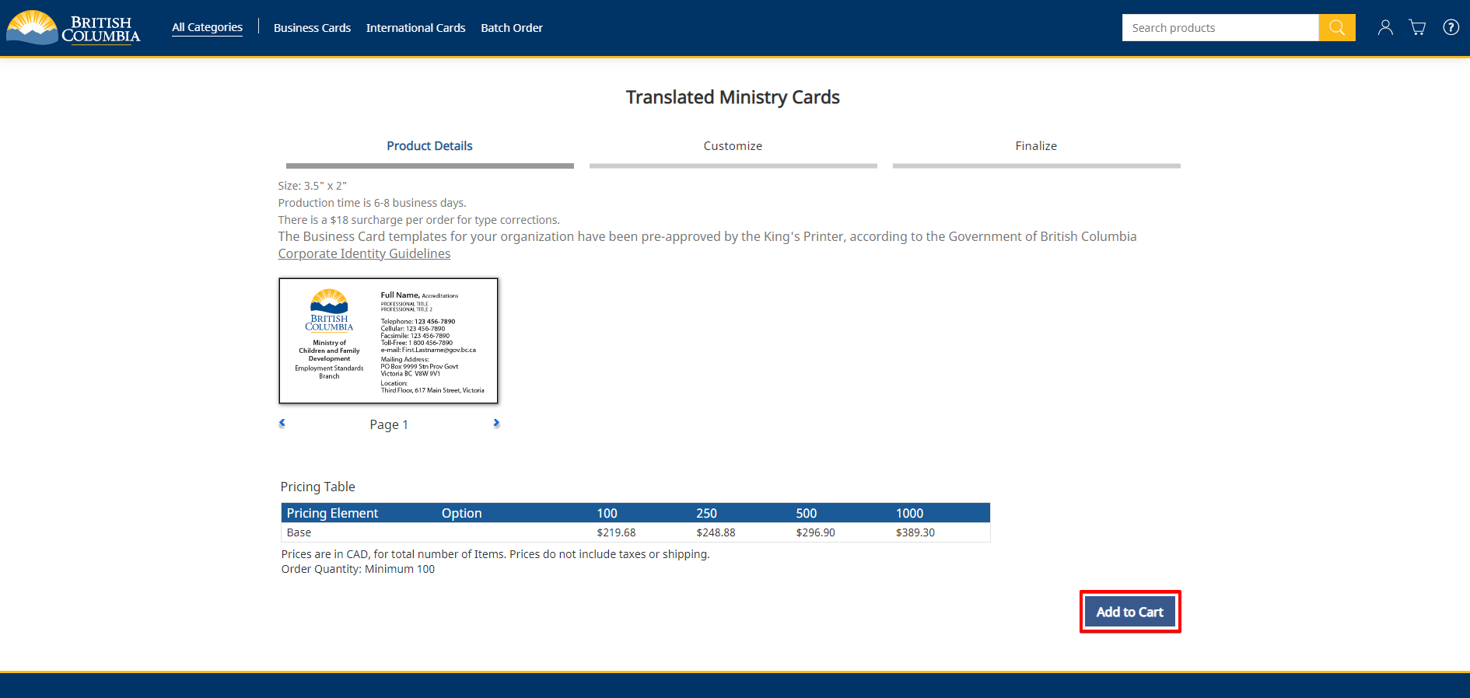Go to previous page arrow under preview
Screen dimensions: 1470x698
pos(282,423)
